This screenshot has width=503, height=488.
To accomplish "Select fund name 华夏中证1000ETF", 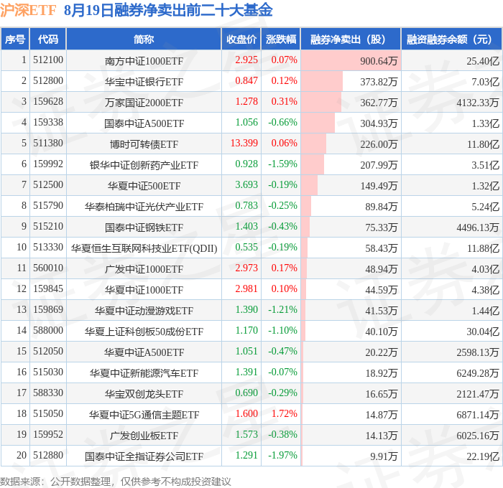I will [144, 290].
